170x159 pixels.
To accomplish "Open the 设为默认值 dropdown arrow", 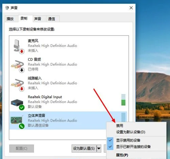I will click(x=99, y=148).
